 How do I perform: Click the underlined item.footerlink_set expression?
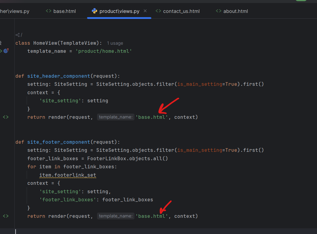pyautogui.click(x=67, y=175)
